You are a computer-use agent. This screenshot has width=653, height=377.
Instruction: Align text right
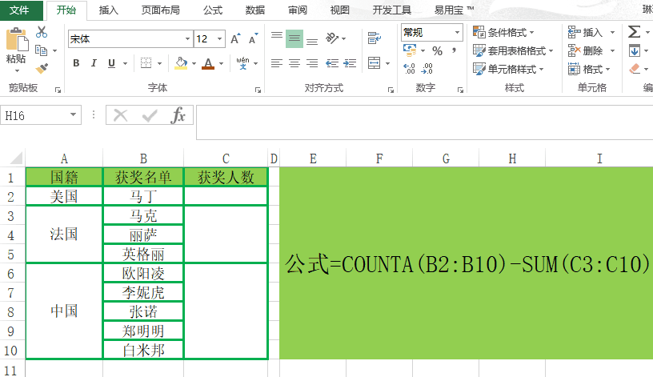click(312, 63)
